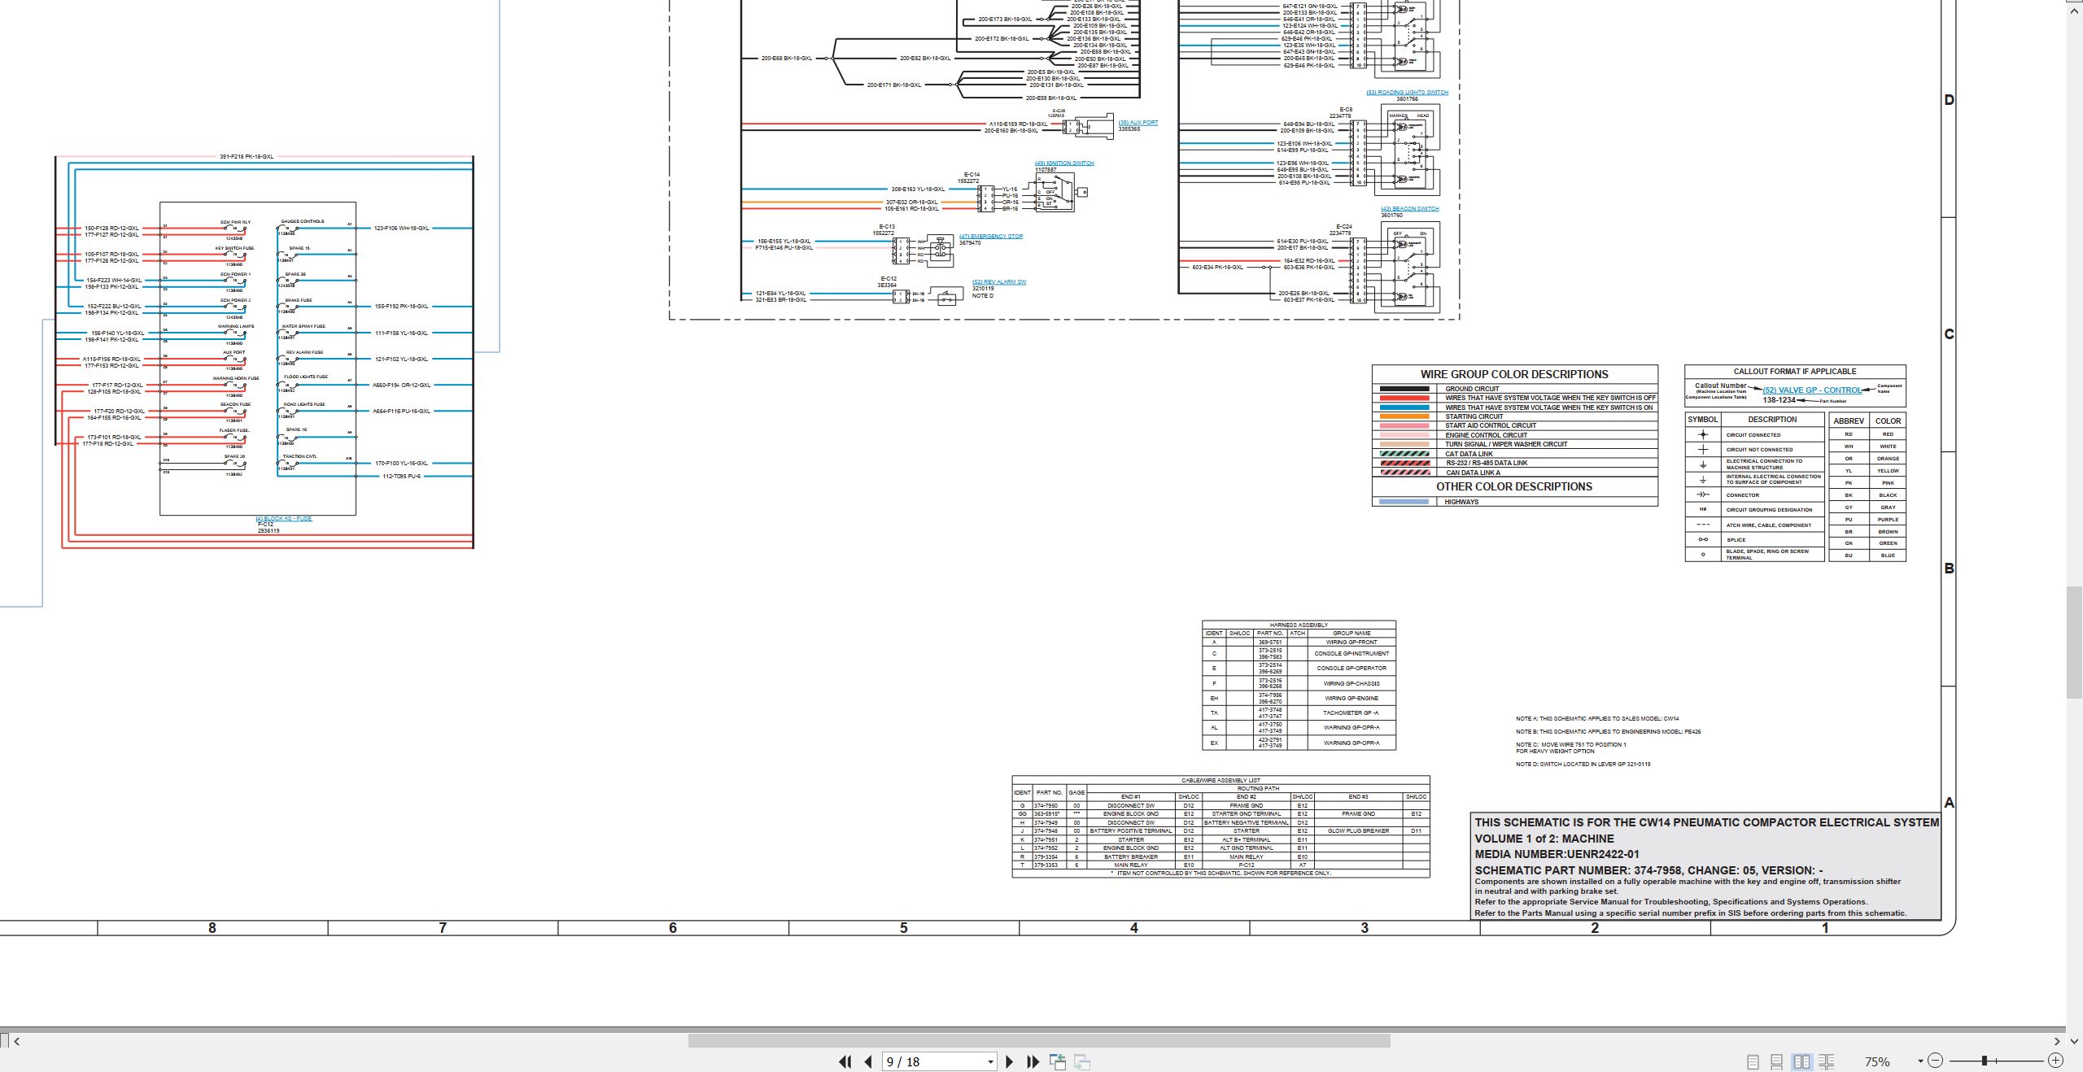Click CONSOLE GP-OPERATOR table cell
The width and height of the screenshot is (2083, 1072).
click(1352, 669)
